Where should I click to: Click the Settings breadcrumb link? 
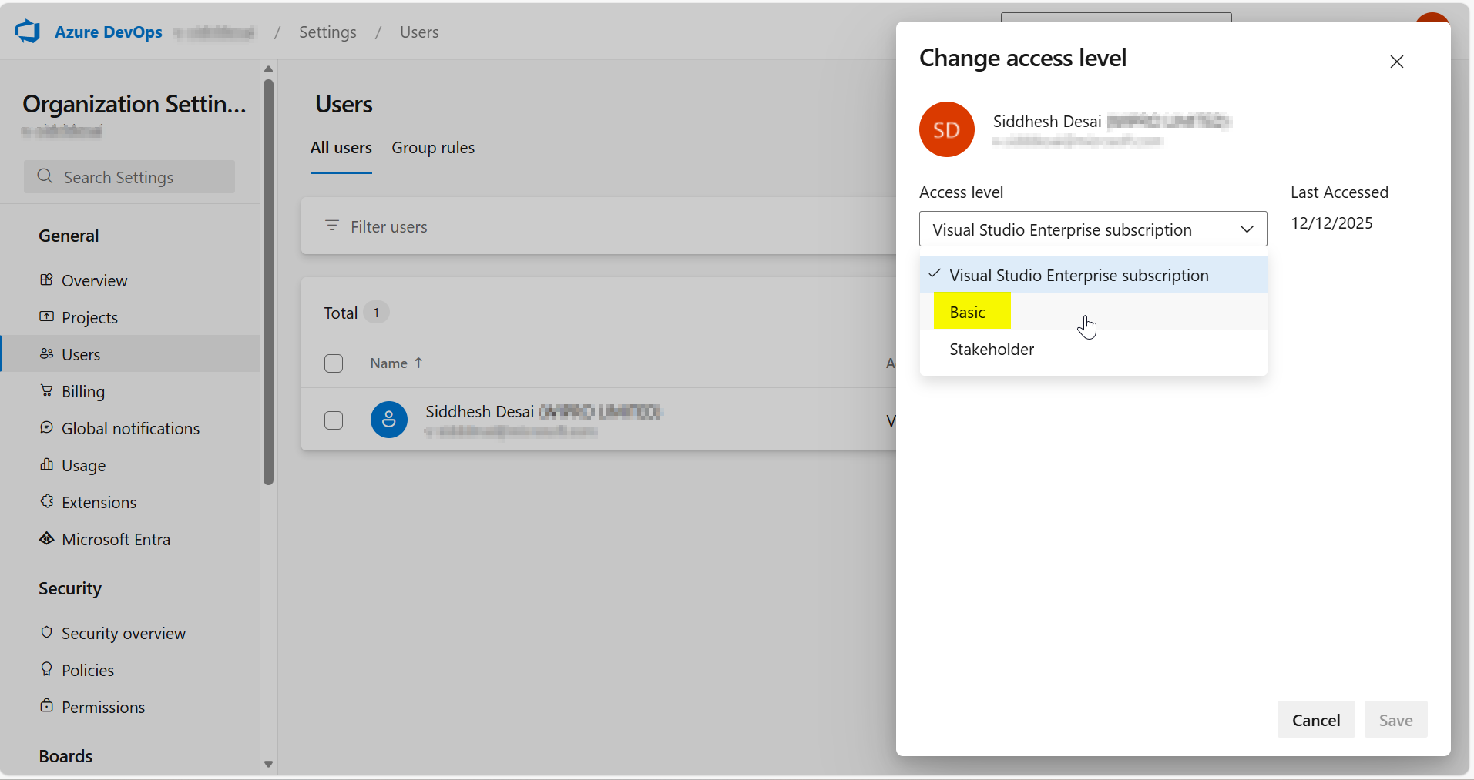click(327, 32)
